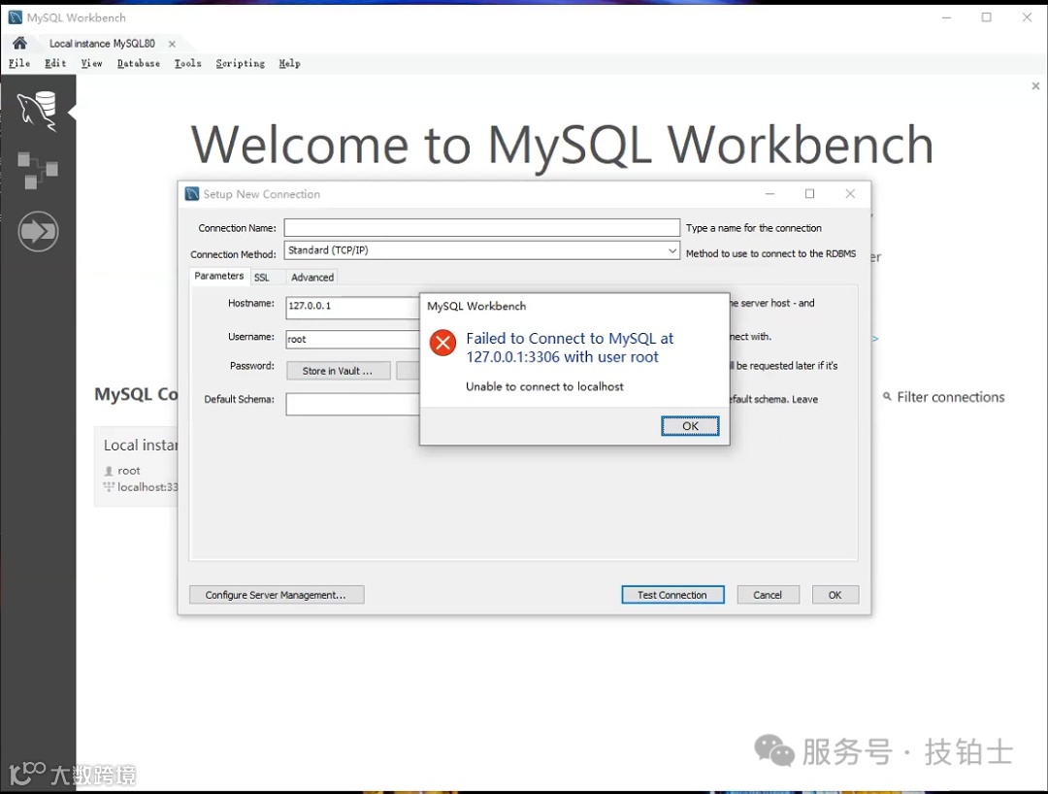The image size is (1048, 794).
Task: Open the Database menu
Action: [x=139, y=63]
